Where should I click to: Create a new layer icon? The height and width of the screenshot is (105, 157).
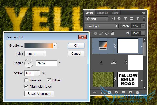[131, 92]
